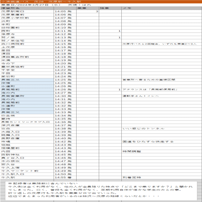Viewport: 202px width, 202px height.
Task: Select the boarding count '3' for 茂原駅南口
Action: click(x=97, y=12)
